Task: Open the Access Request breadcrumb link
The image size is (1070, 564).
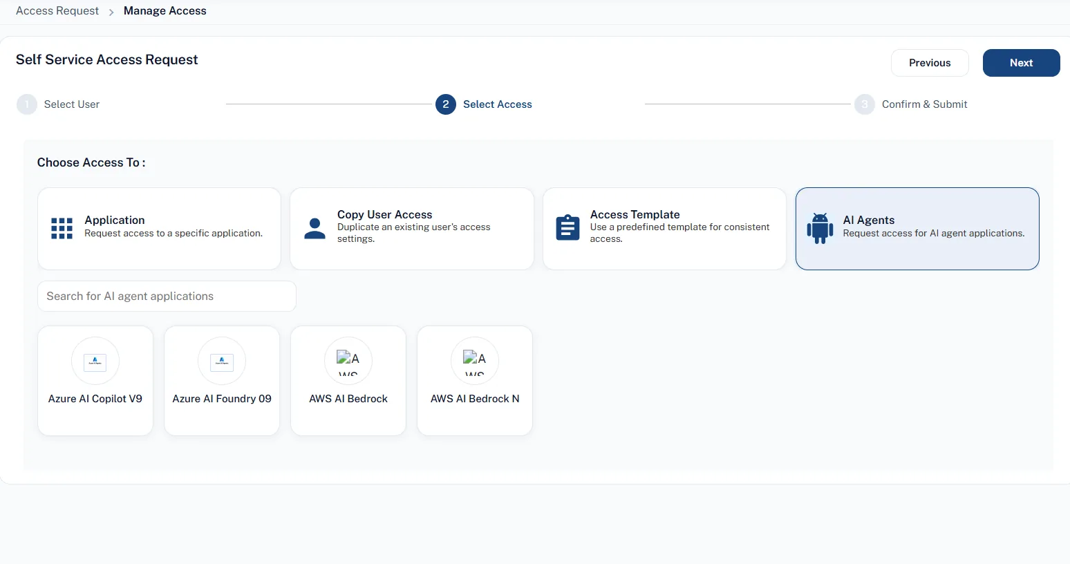Action: [57, 11]
